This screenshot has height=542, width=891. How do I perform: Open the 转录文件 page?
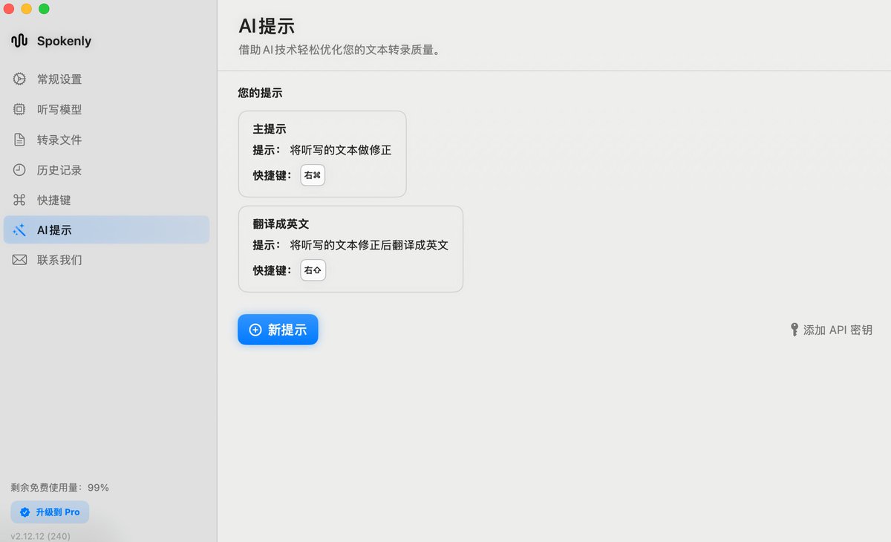click(x=106, y=140)
